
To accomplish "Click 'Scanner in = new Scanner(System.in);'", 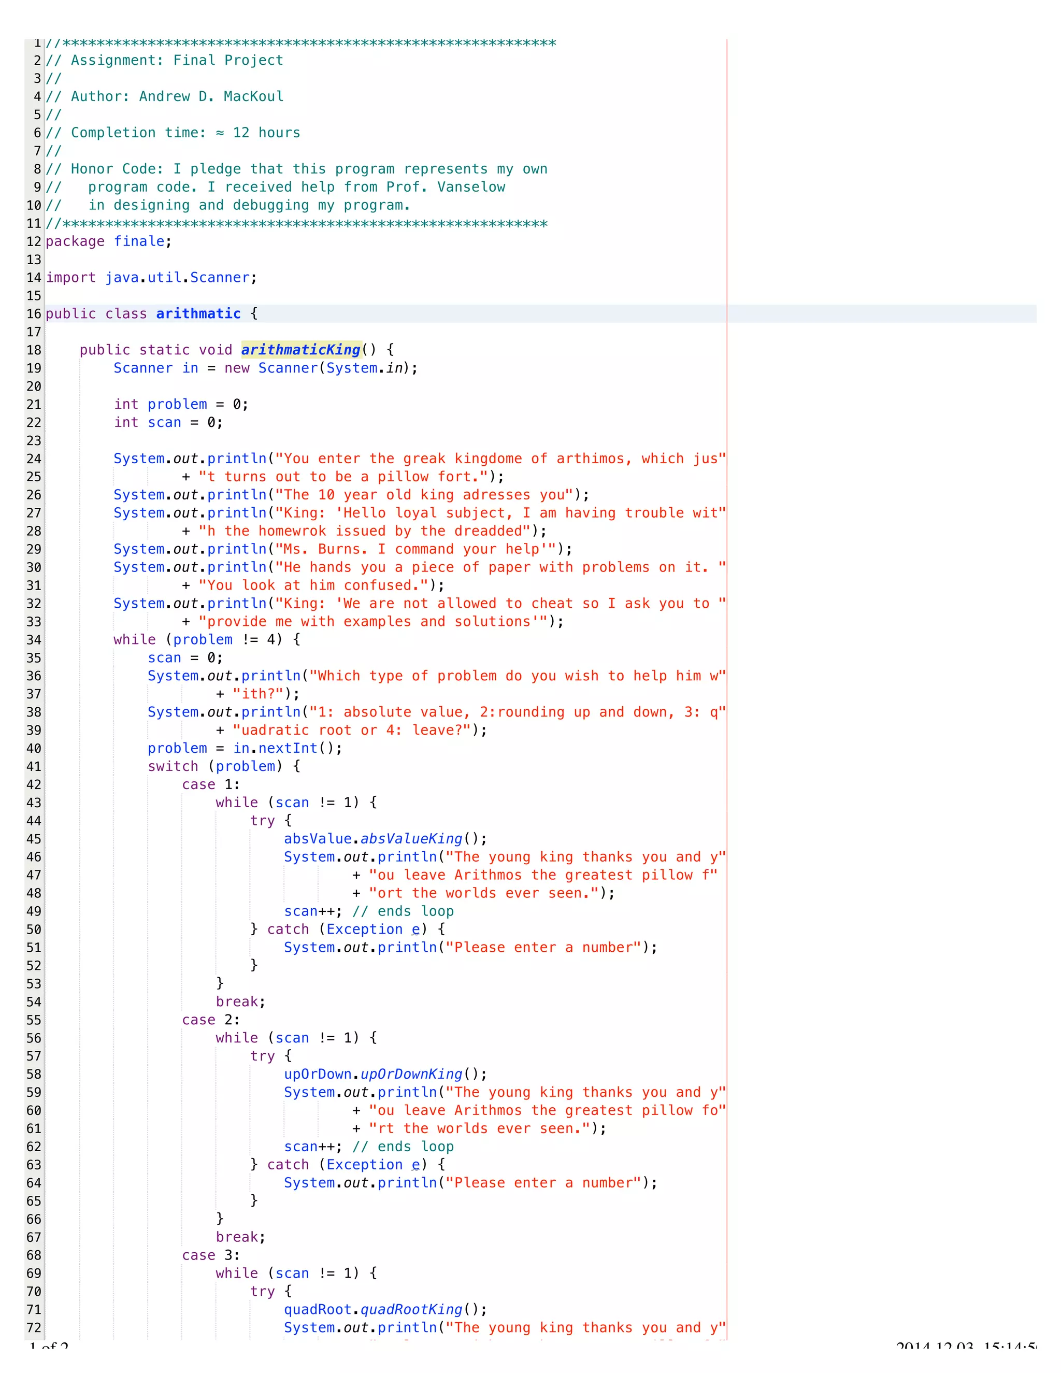I will point(266,368).
